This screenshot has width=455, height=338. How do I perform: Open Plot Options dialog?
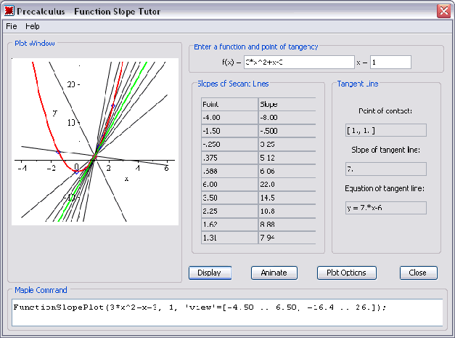pos(346,273)
